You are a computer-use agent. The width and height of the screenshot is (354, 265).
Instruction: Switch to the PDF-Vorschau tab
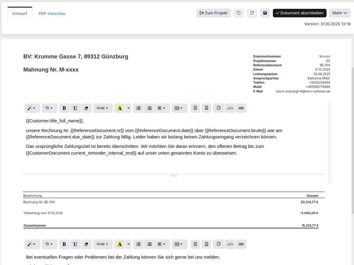(x=52, y=14)
